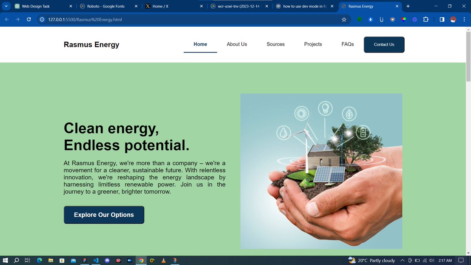Click the Rasmus Energy logo text
This screenshot has width=471, height=265.
(91, 44)
